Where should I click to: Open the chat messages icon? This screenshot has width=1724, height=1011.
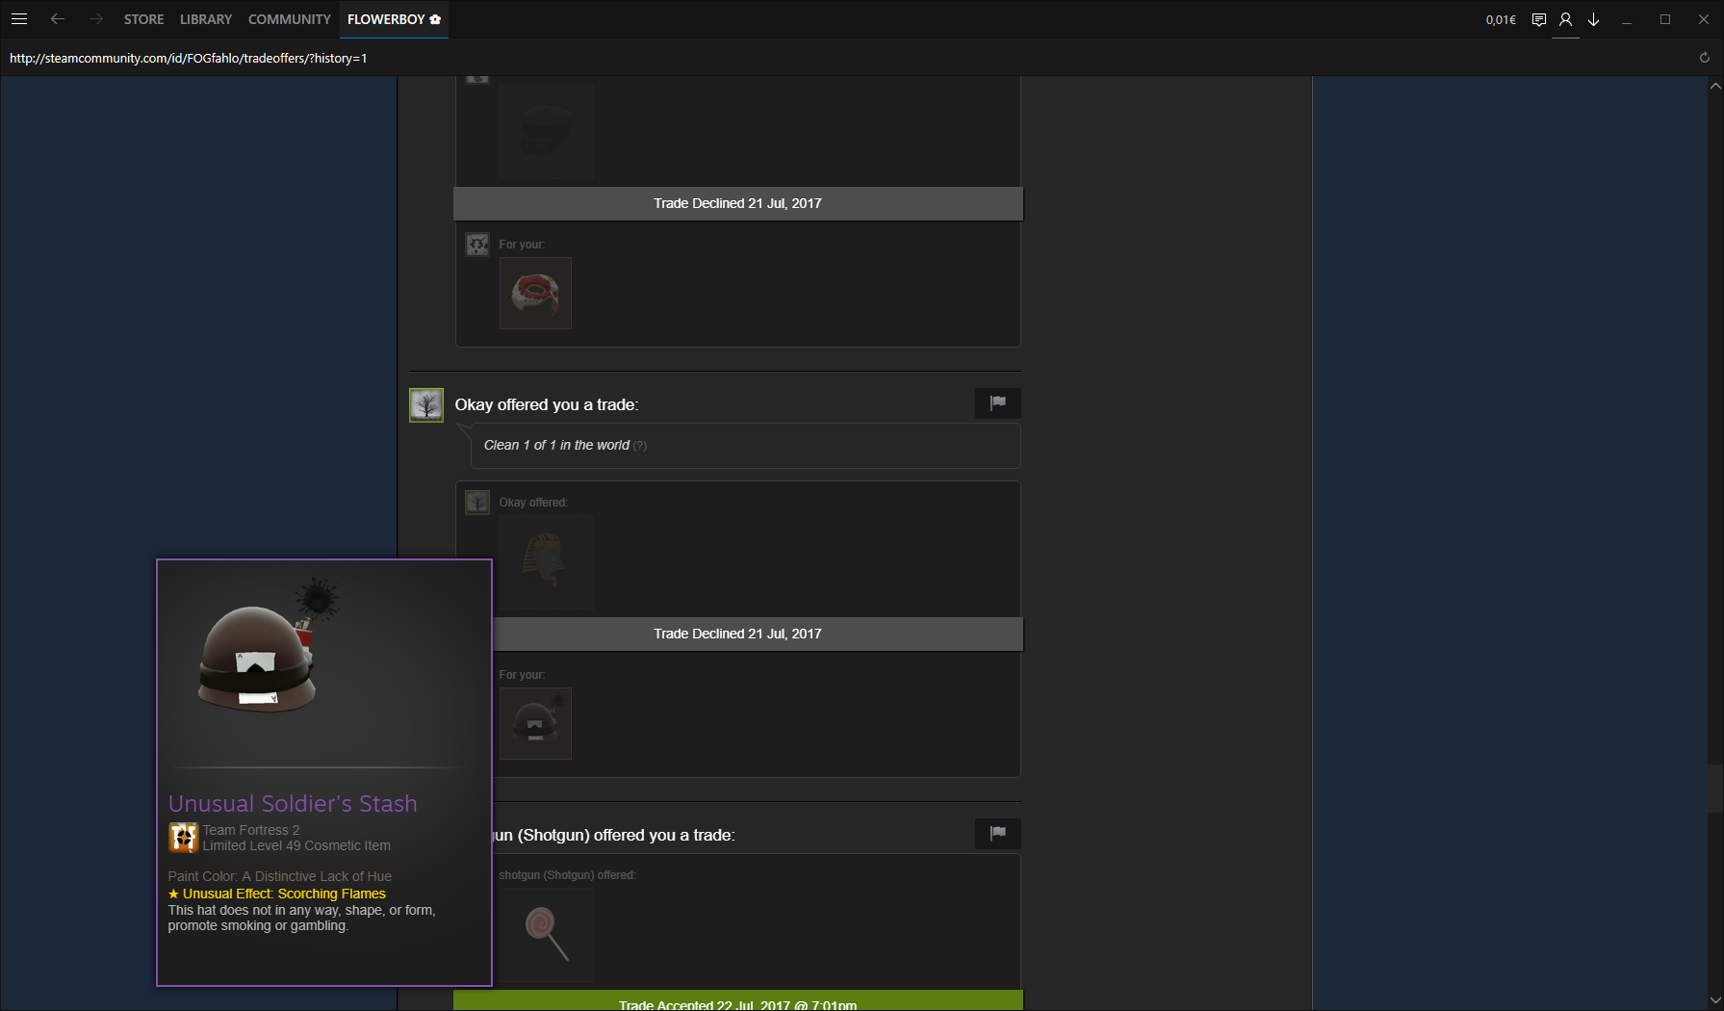1538,19
